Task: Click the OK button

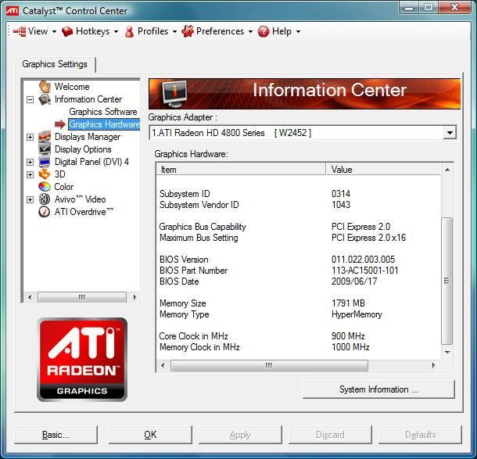Action: tap(150, 435)
